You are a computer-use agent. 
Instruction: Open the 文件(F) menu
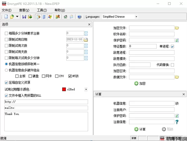coord(7,10)
